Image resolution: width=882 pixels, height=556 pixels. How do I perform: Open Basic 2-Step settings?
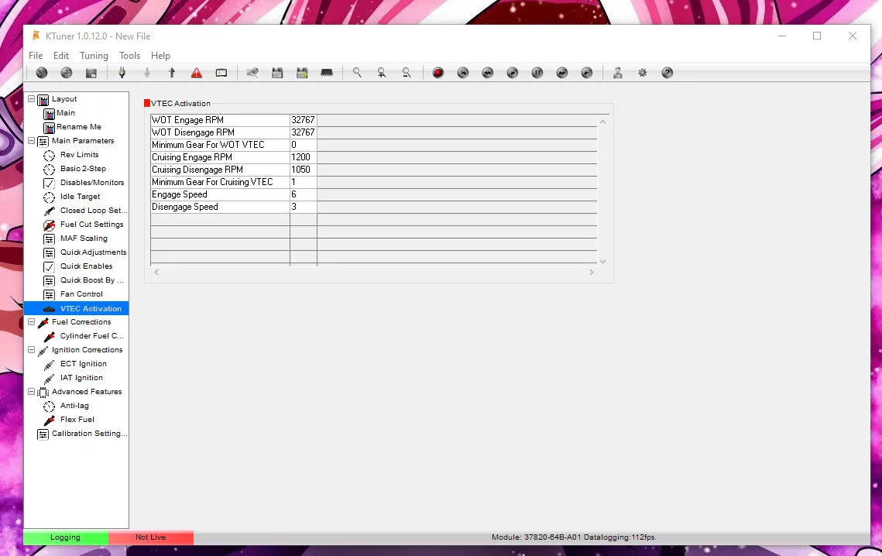(x=84, y=169)
